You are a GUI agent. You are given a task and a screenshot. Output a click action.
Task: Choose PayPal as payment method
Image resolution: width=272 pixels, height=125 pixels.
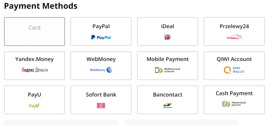pos(101,32)
